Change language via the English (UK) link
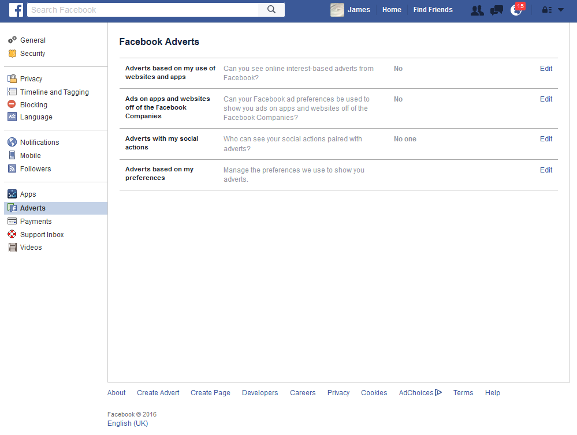This screenshot has height=435, width=577. coord(127,423)
